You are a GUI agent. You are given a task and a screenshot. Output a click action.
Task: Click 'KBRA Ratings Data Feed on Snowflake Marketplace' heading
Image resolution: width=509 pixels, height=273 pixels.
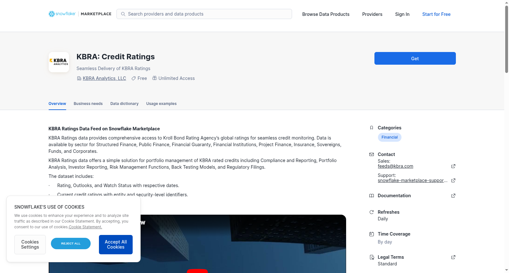(104, 129)
